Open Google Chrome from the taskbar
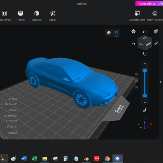Screen dimensions: 163x163 [107, 159]
